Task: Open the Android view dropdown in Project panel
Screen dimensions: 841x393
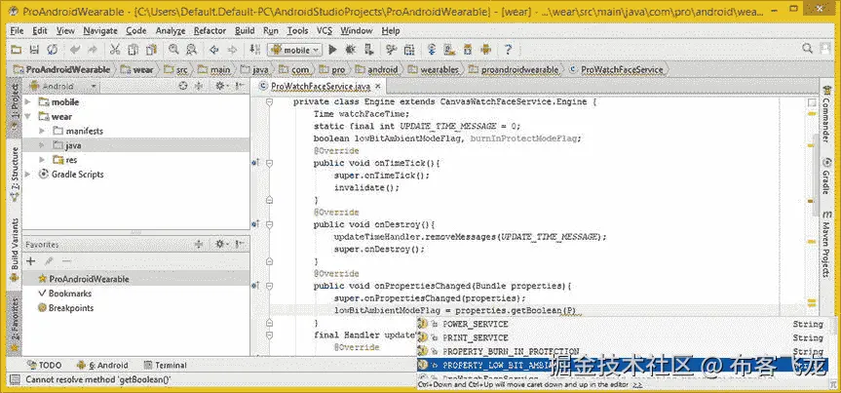Action: click(63, 86)
